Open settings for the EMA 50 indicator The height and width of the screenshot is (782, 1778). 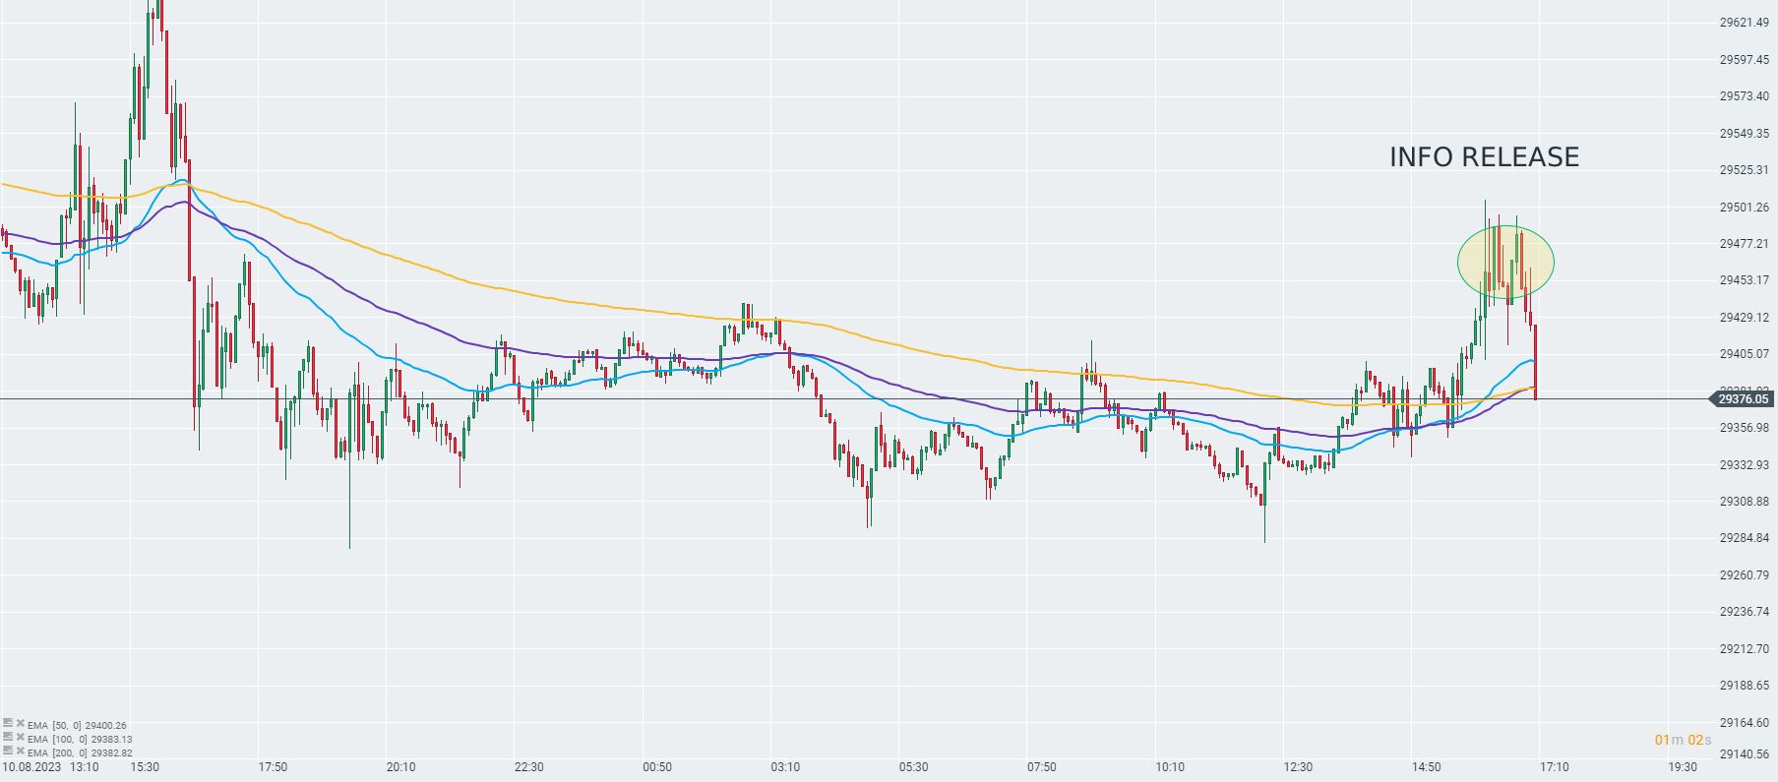point(8,724)
